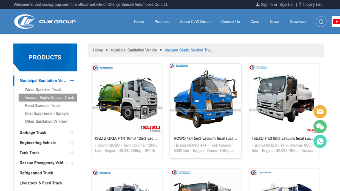340x191 pixels.
Task: Click the Inquiry List document icon
Action: [300, 4]
